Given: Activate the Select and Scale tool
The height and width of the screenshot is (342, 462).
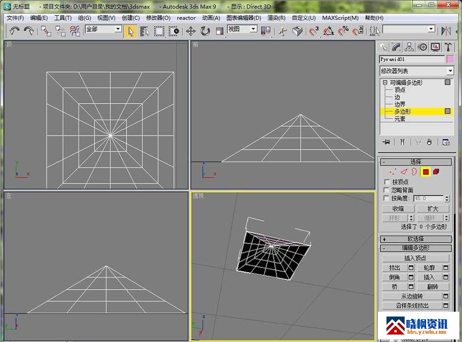Looking at the screenshot, I should tap(220, 31).
